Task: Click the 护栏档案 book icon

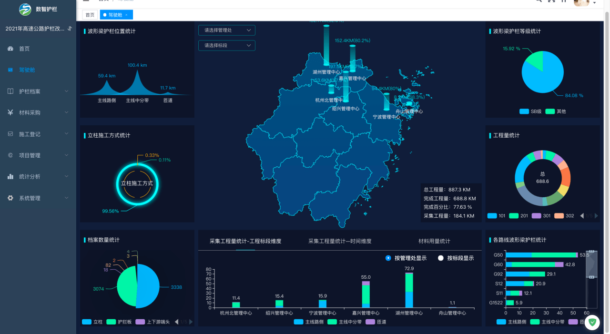Action: 10,91
